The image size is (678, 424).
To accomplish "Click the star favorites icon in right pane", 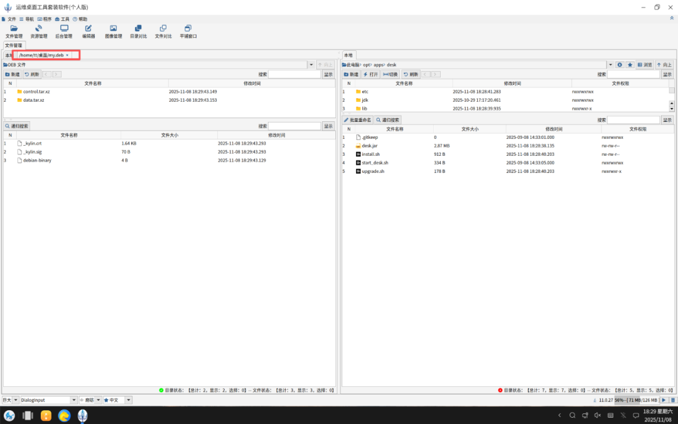I will coord(630,65).
